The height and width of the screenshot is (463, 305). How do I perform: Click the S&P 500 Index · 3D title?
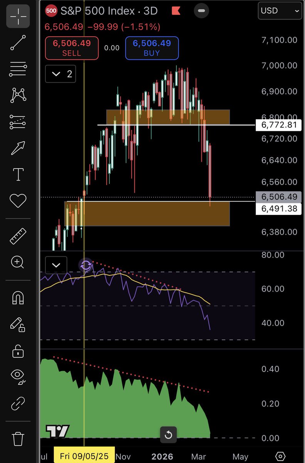[x=109, y=11]
